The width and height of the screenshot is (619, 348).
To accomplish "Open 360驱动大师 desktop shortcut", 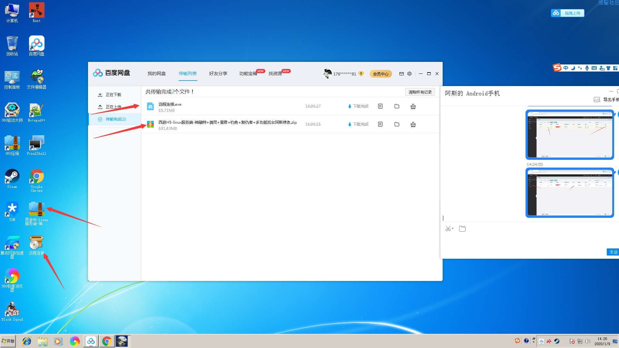I will tap(12, 112).
